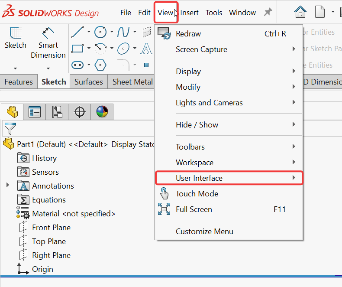Open the New document dropdown arrow
The image size is (342, 287).
(333, 12)
